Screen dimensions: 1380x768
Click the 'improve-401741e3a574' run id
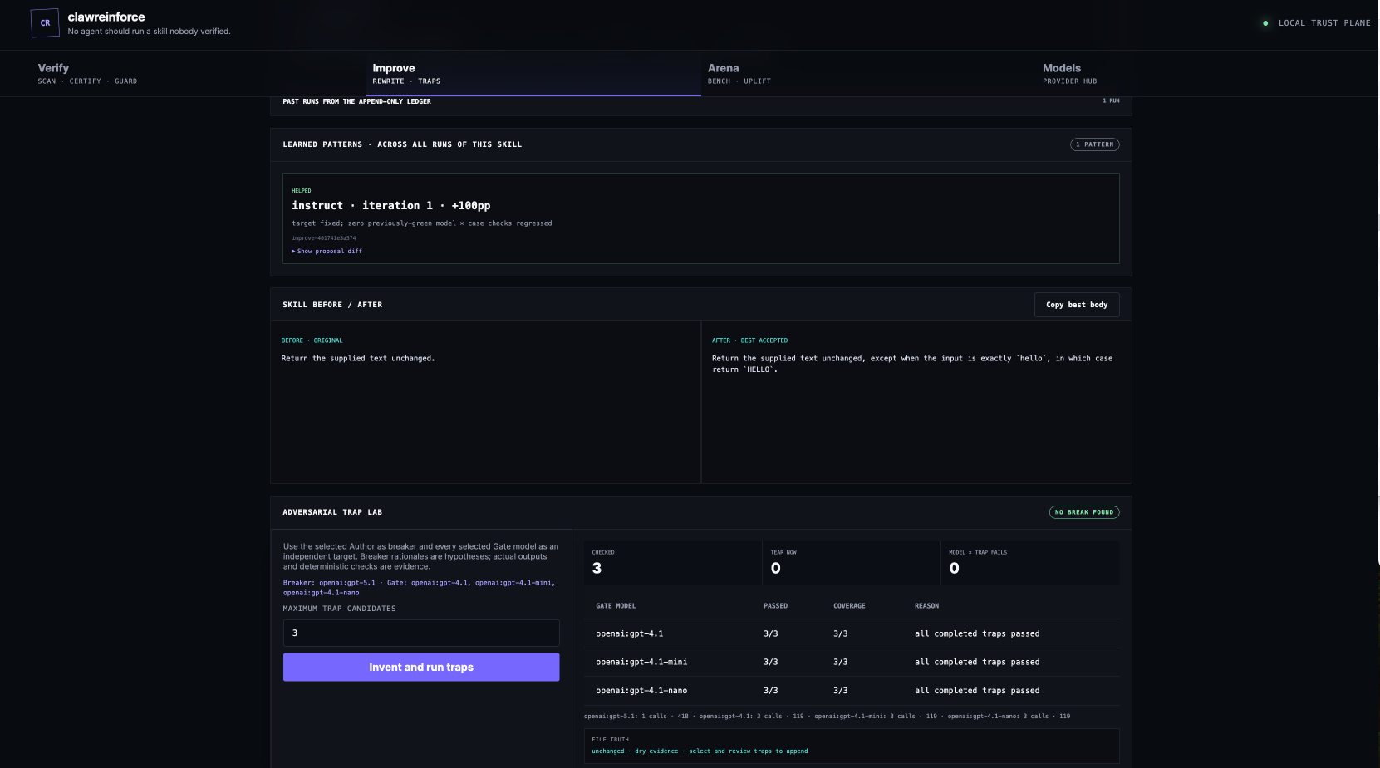tap(324, 238)
